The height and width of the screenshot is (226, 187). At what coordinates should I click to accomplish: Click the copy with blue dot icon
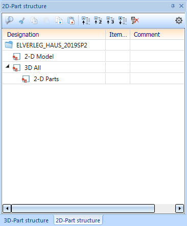pos(59,20)
